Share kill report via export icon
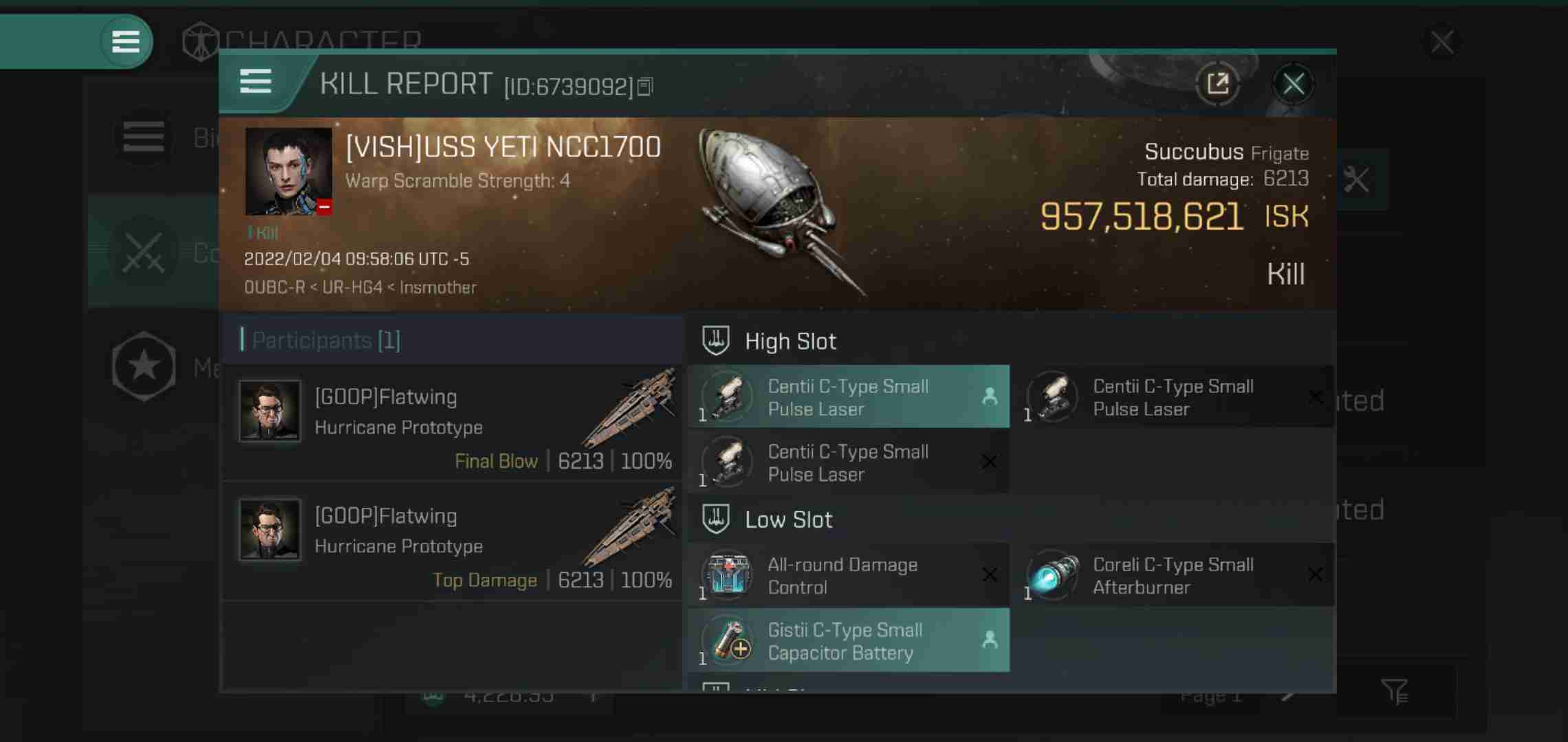Screen dimensions: 1568x742 (x=1217, y=85)
